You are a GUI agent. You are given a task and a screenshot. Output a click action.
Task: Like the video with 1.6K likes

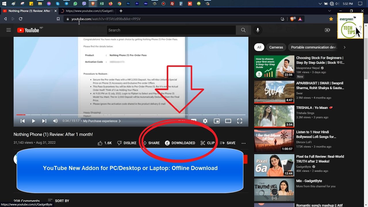[x=105, y=143]
